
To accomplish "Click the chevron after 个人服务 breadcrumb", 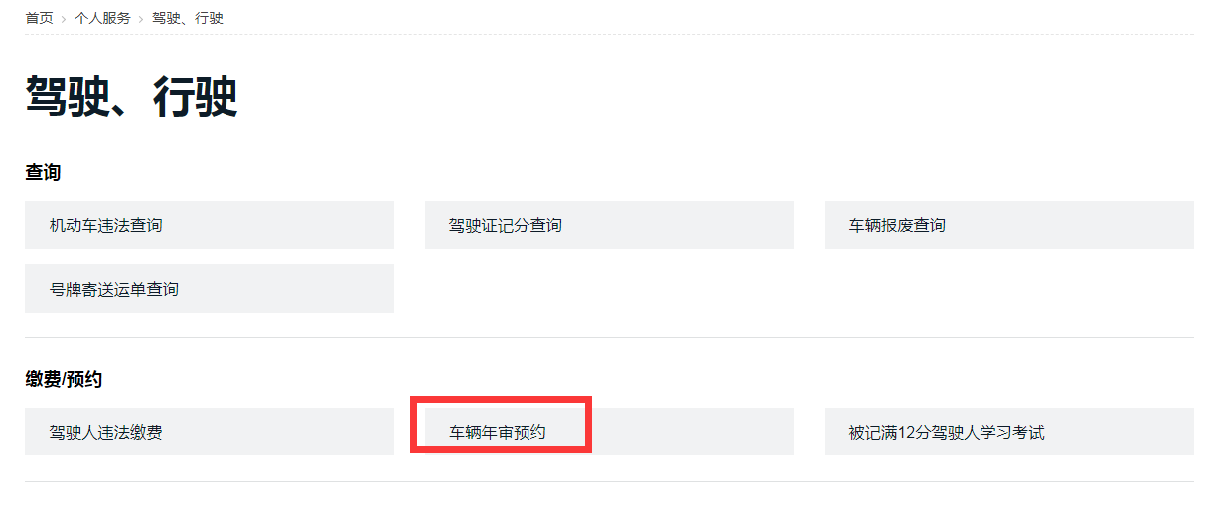I will pos(141,19).
